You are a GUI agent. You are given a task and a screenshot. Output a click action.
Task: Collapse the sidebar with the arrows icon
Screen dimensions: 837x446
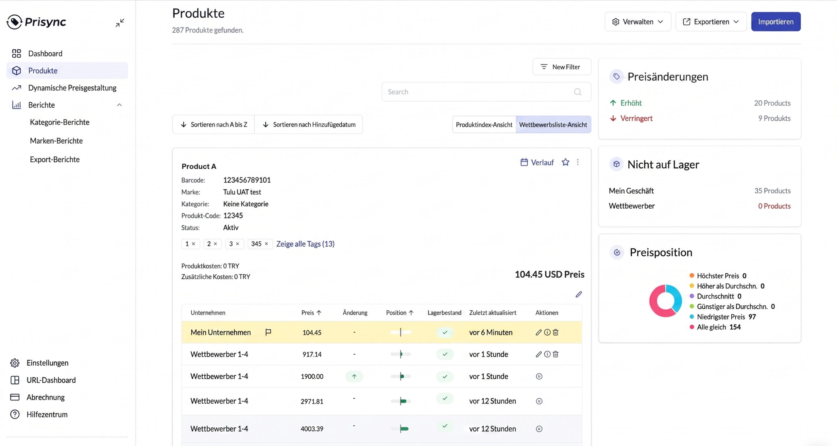pos(120,22)
